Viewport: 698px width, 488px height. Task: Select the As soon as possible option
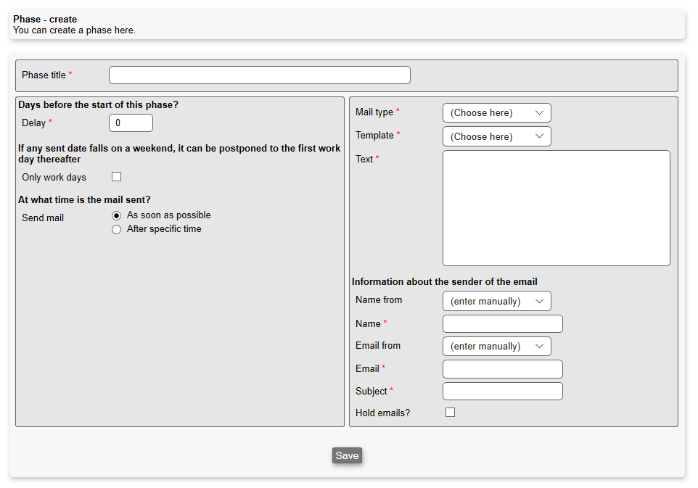[x=116, y=215]
